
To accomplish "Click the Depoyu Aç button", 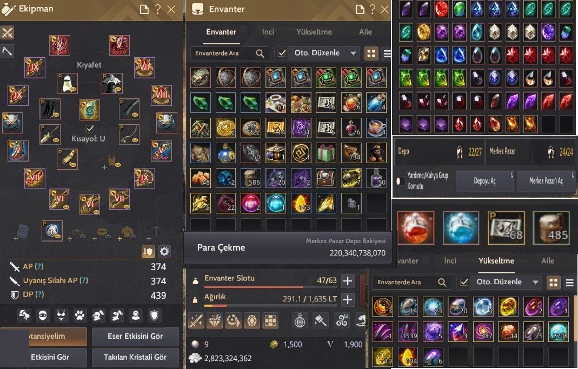I will pos(484,181).
